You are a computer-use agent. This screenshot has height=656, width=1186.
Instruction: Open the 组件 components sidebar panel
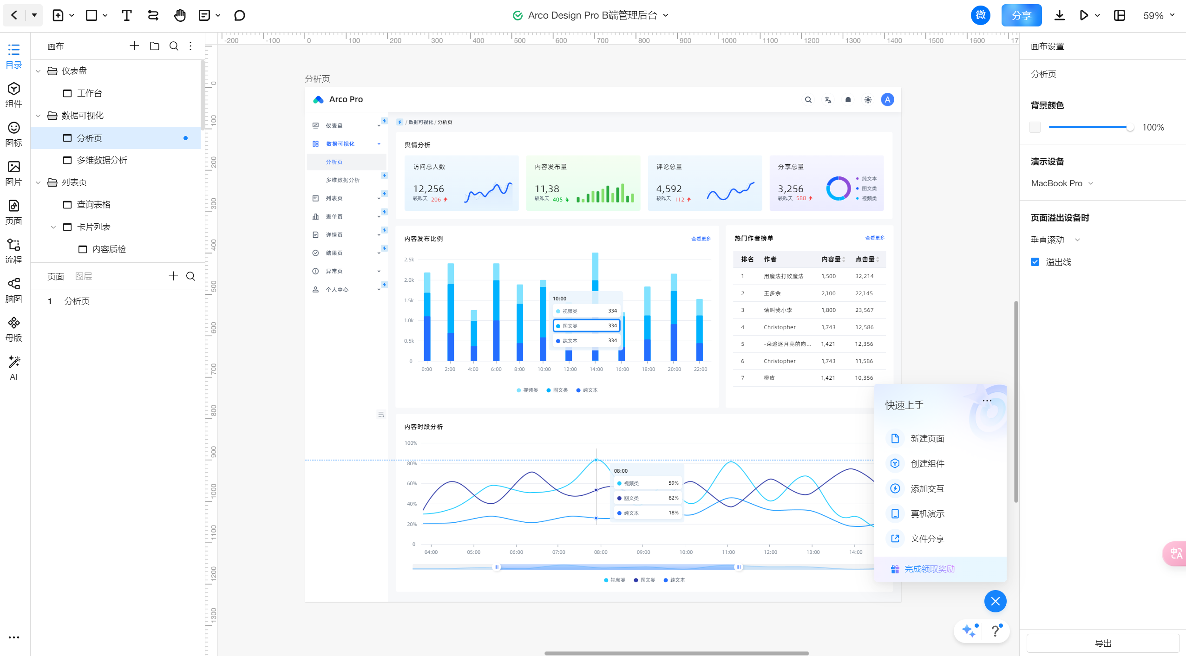(x=14, y=95)
